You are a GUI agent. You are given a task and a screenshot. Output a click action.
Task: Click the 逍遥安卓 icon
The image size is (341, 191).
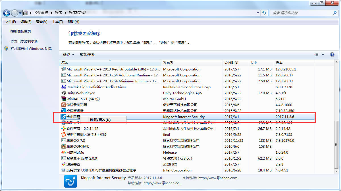tap(64, 164)
